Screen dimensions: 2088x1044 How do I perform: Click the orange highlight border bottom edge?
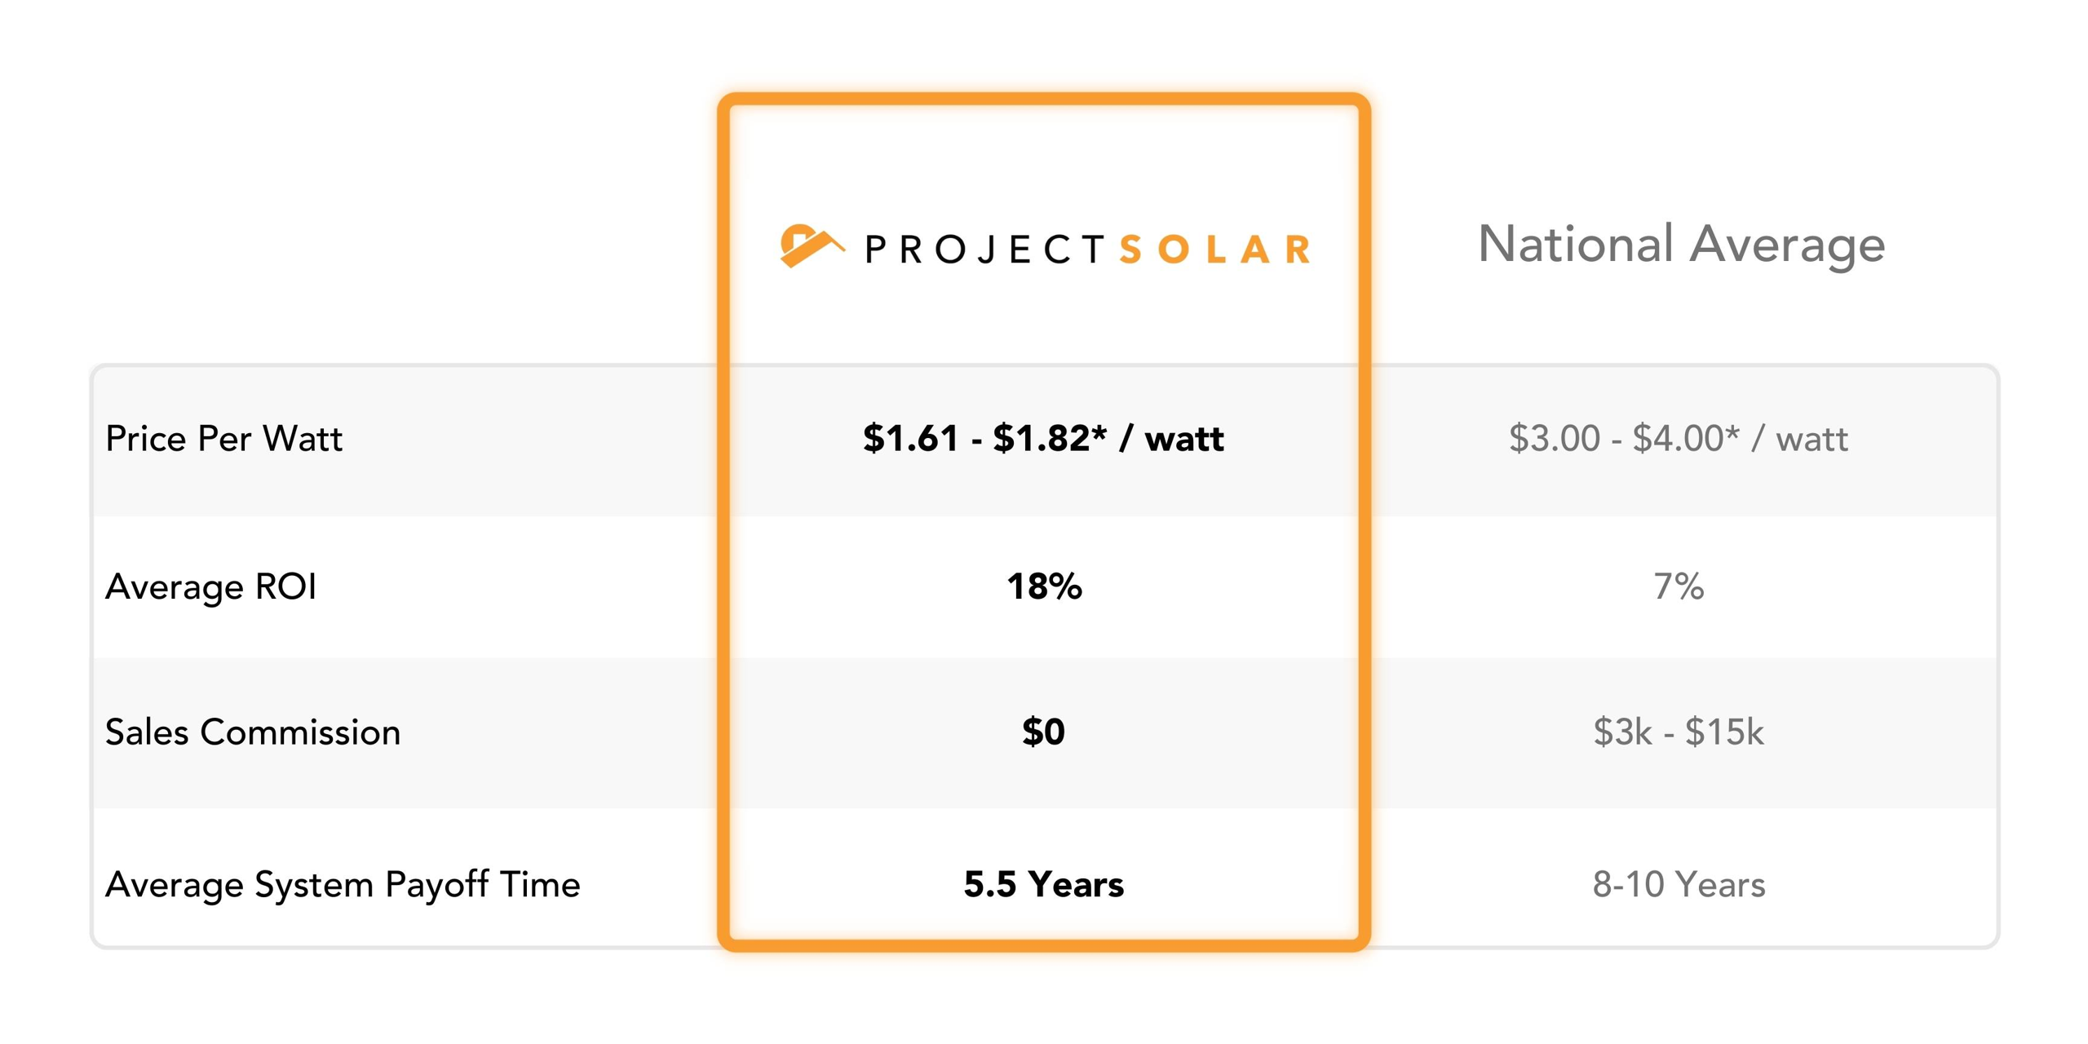click(x=1043, y=945)
